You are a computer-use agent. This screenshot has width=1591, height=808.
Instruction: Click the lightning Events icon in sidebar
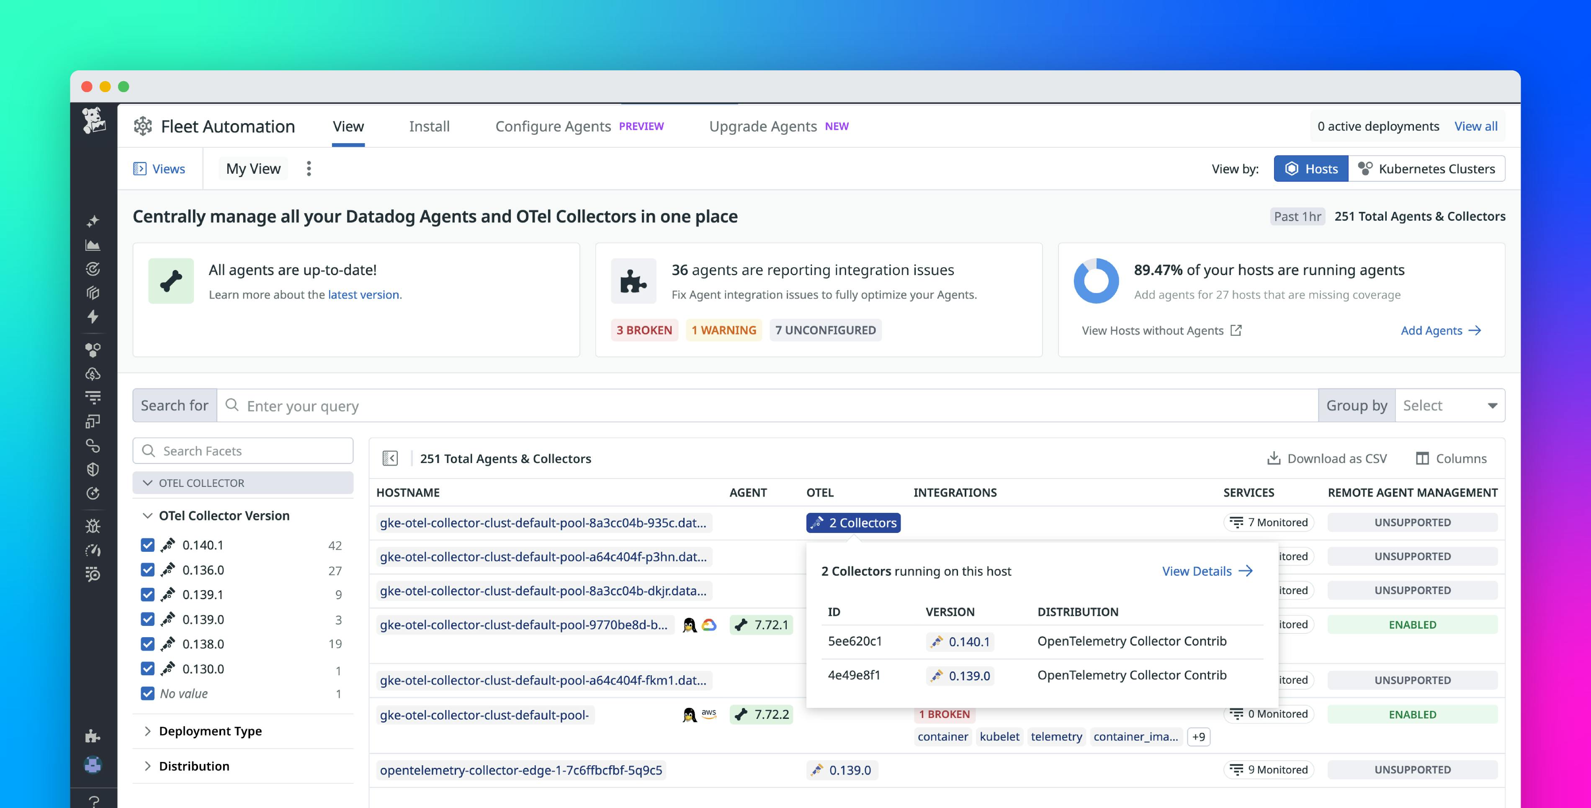pos(93,316)
